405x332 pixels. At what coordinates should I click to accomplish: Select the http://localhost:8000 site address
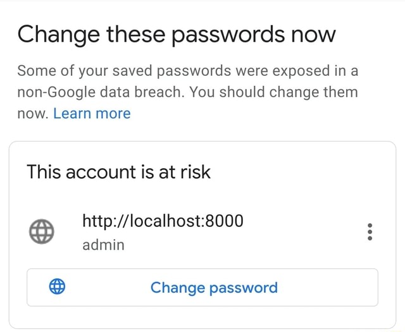163,221
